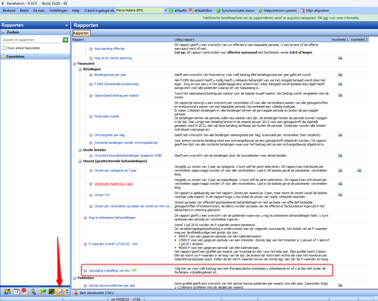This screenshot has width=378, height=301.
Task: Collapse the Derde betaler tree group
Action: [x=80, y=150]
